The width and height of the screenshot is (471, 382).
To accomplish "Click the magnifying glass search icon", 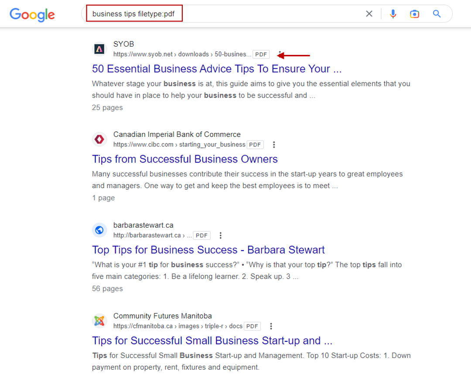I will [x=437, y=14].
